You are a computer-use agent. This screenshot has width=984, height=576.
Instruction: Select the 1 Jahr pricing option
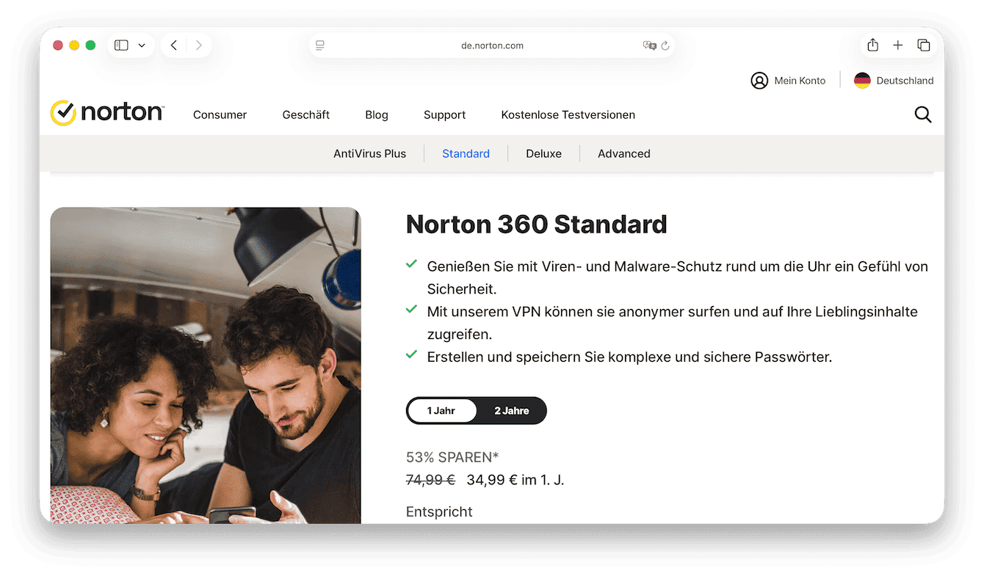click(x=443, y=410)
